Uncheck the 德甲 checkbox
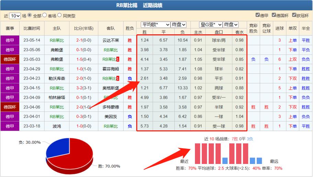Viewport: 313px width, 177px height. click(x=258, y=15)
